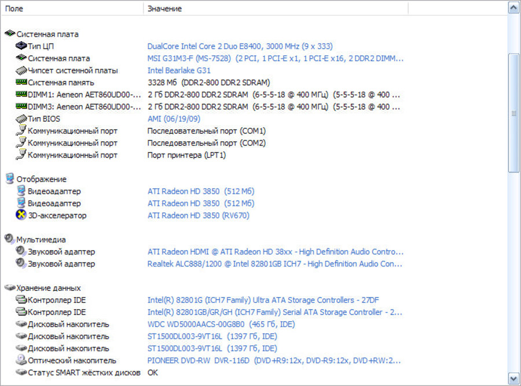Viewport: 521px width, 386px height.
Task: Select the Последовательный порт (COM2) value
Action: 207,143
